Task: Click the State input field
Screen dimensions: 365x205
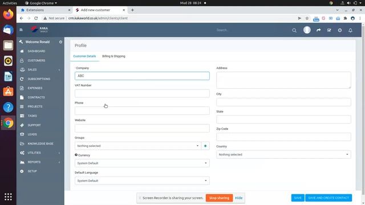Action: coord(283,120)
